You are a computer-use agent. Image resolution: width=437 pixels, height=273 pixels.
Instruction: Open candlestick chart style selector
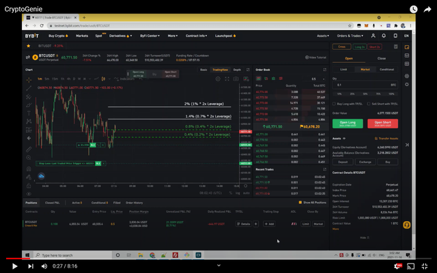coord(103,79)
